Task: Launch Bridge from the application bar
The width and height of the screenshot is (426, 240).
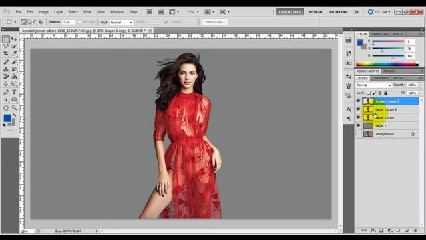Action: click(149, 12)
